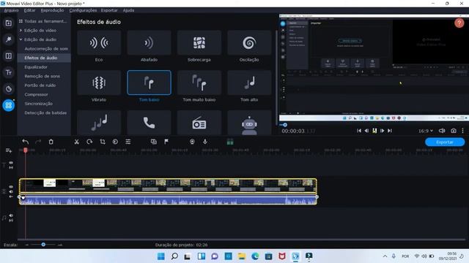Apply the Eco audio effect
This screenshot has height=263, width=469.
(x=99, y=43)
